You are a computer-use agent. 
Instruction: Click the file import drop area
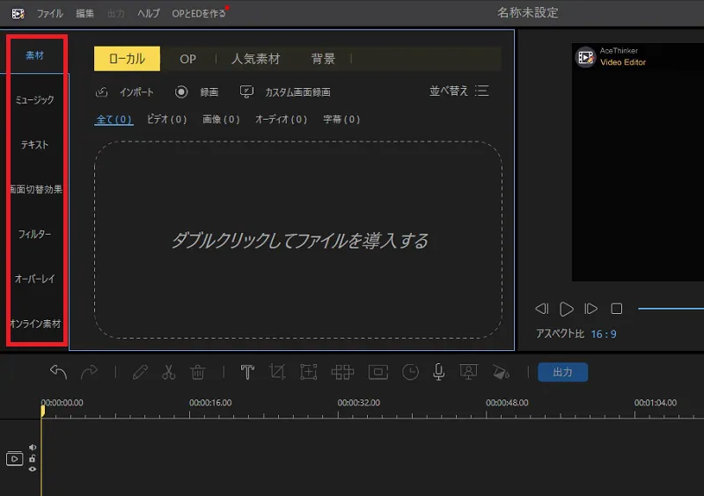point(298,240)
